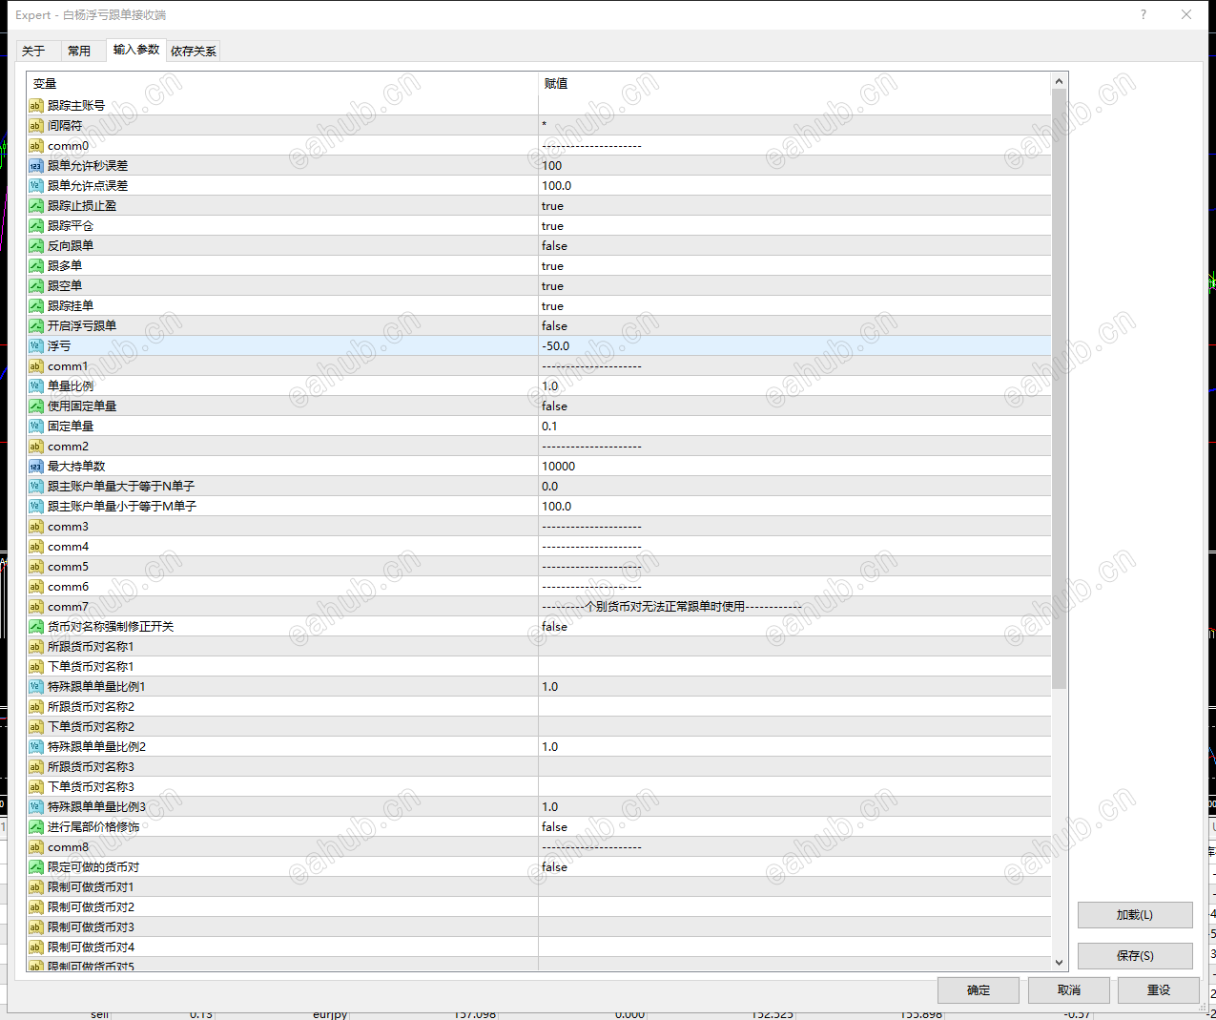
Task: Click the double icon beside 跟主账户单量大于等于N单子
Action: click(x=36, y=487)
